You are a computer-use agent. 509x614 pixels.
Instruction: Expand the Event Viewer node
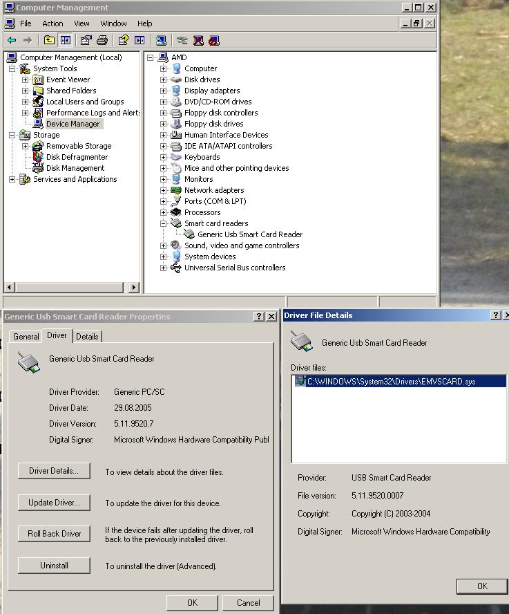coord(25,80)
